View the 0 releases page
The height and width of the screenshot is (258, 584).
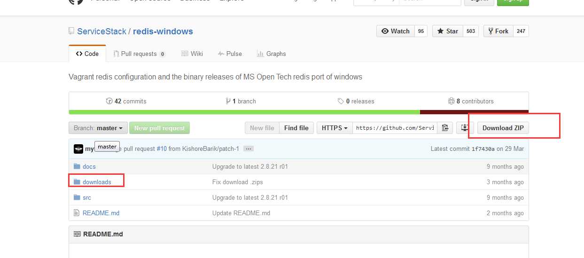tap(356, 101)
